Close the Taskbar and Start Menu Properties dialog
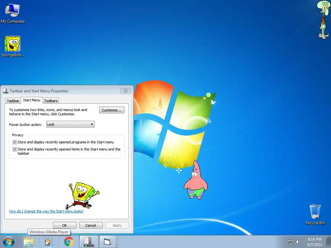This screenshot has height=248, width=331. (x=125, y=91)
